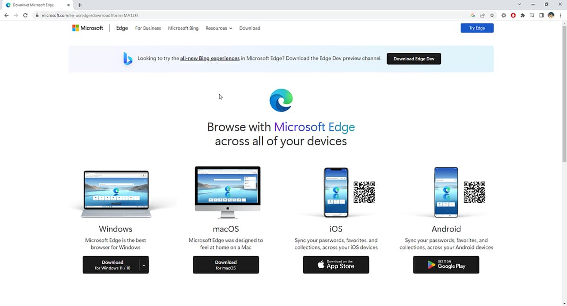This screenshot has width=567, height=306.
Task: Open the browser extensions puzzle icon
Action: [x=522, y=15]
